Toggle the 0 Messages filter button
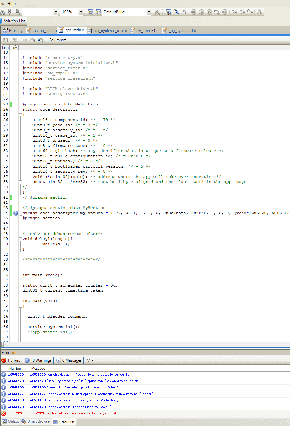 [69, 360]
